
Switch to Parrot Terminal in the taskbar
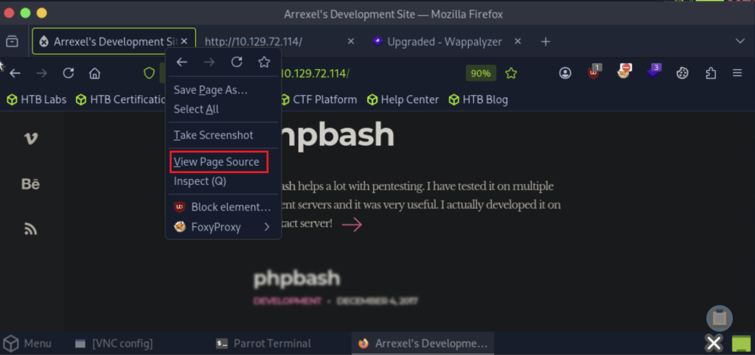coord(263,343)
